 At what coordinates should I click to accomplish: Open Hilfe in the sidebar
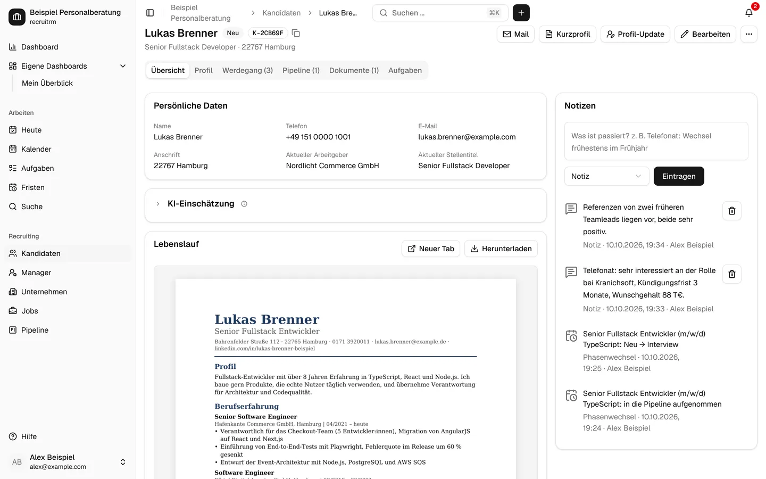pos(67,436)
